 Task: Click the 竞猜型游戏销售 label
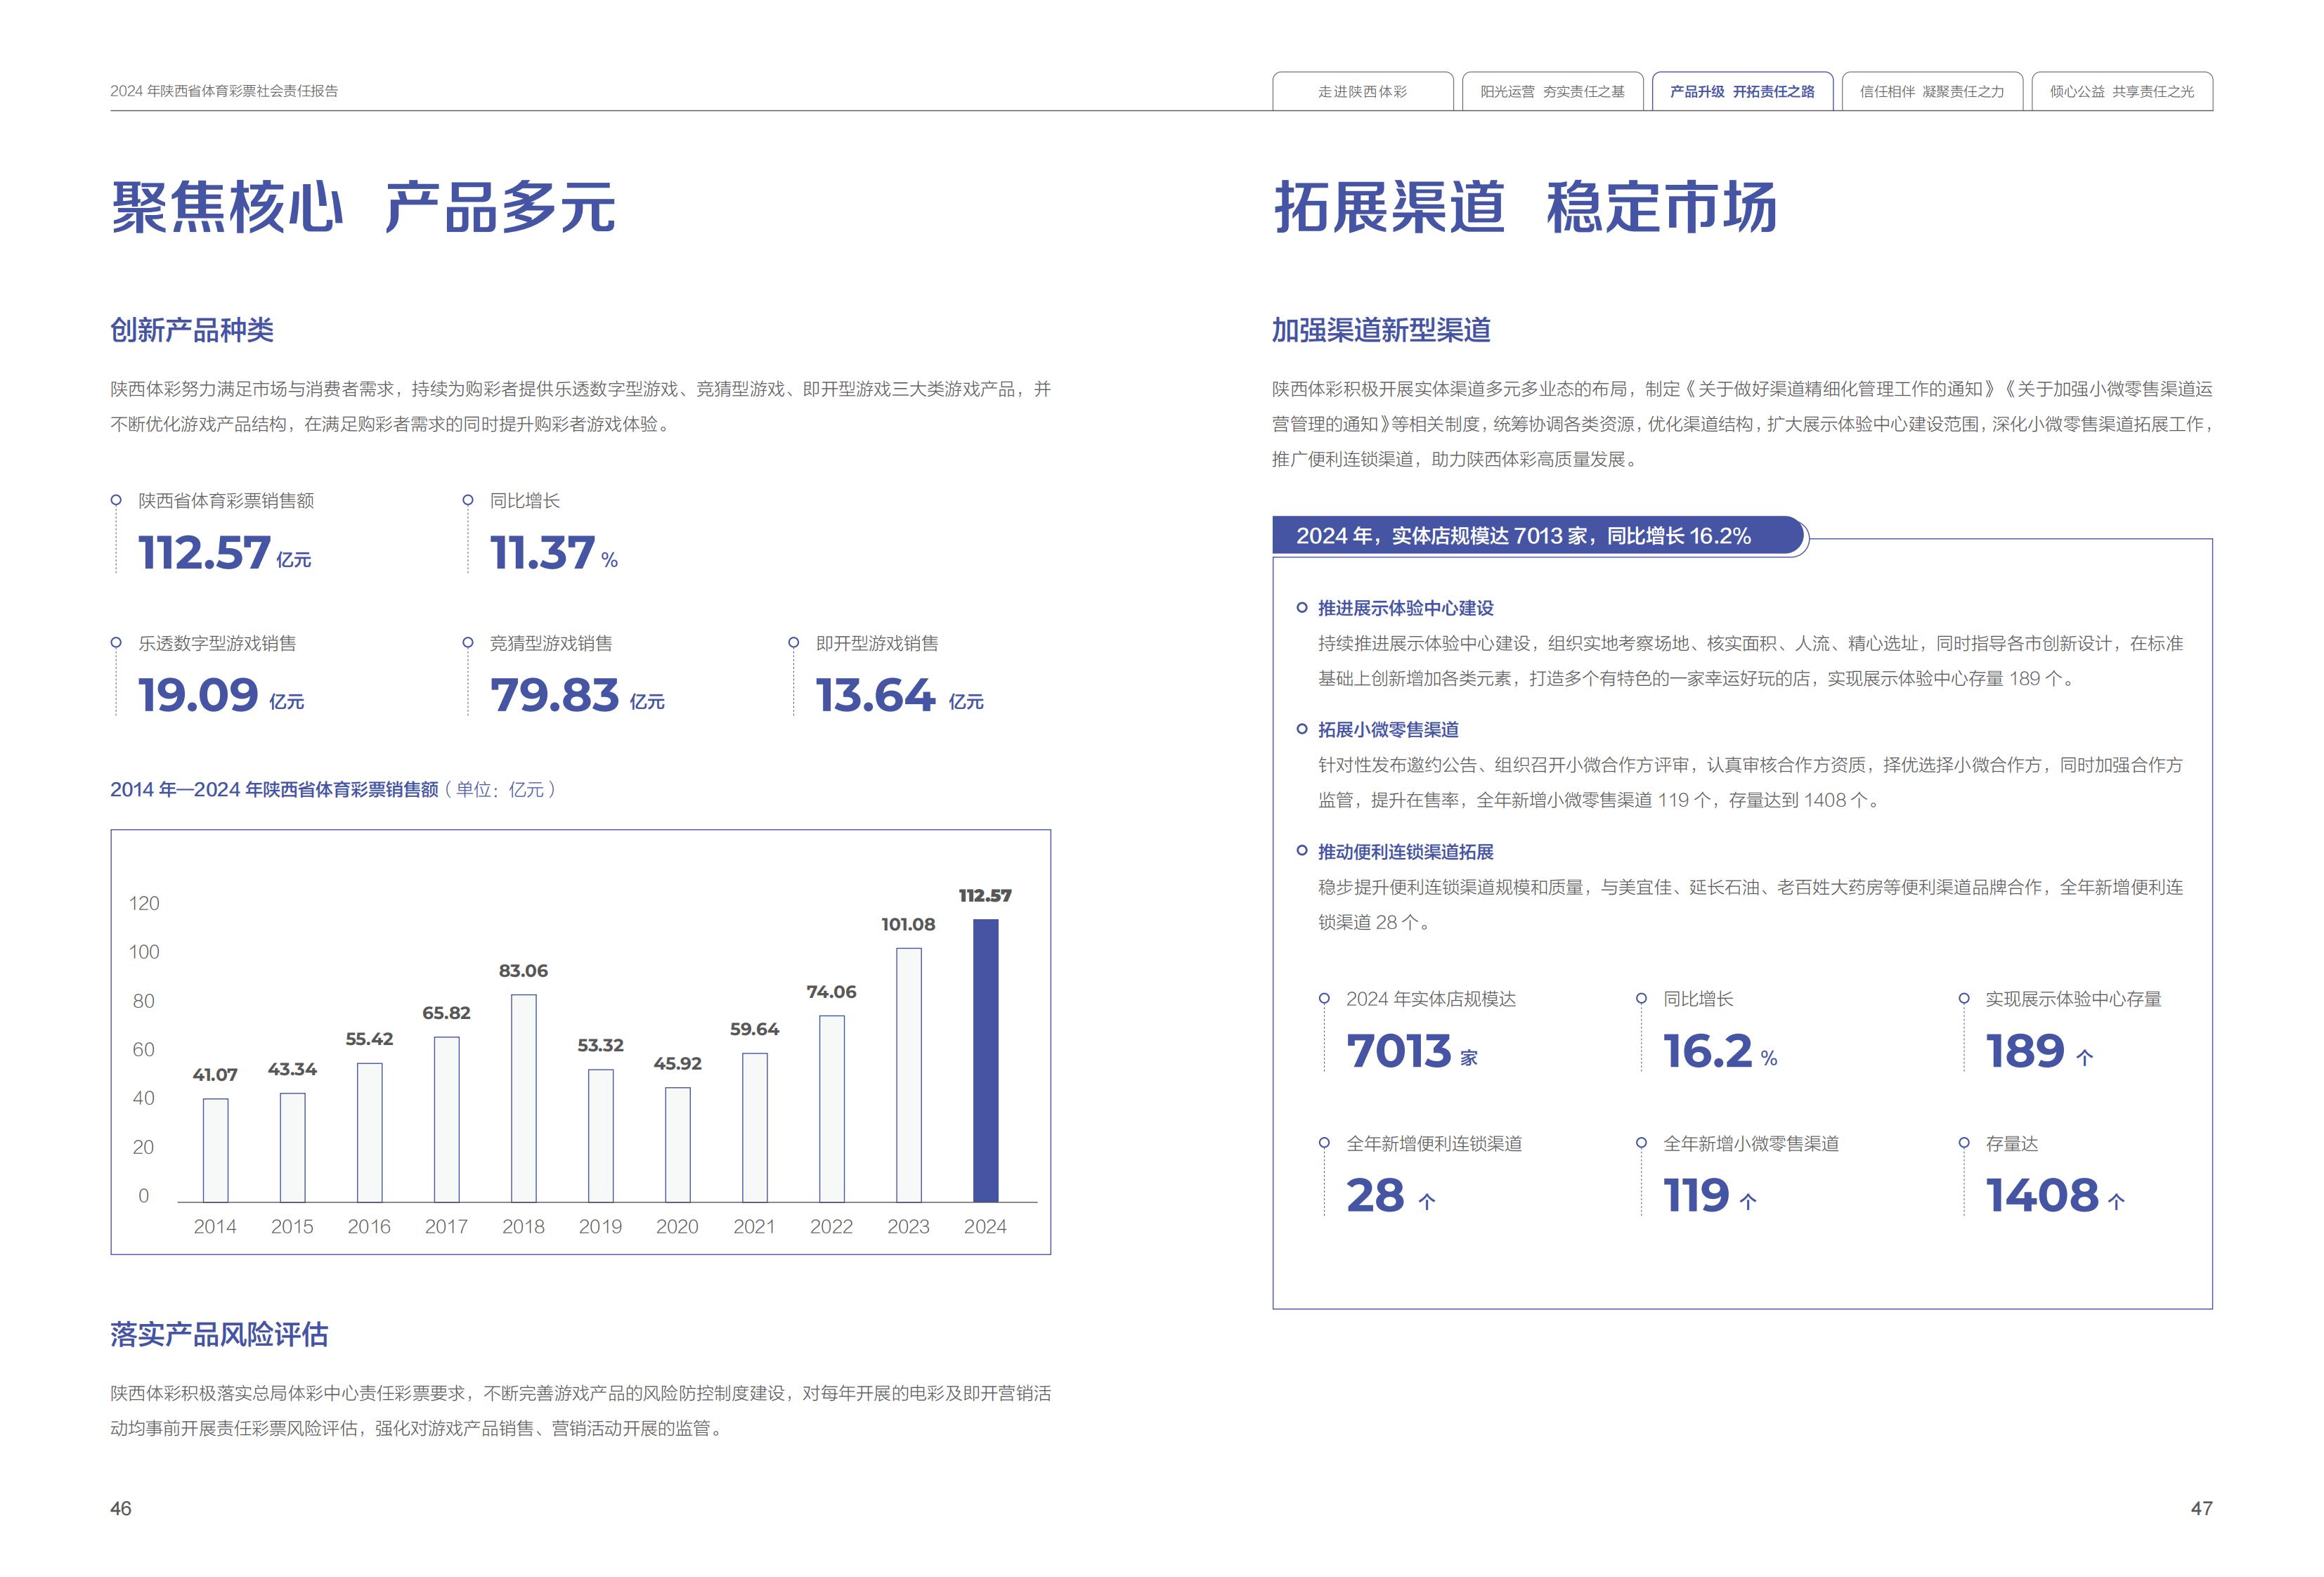click(551, 643)
